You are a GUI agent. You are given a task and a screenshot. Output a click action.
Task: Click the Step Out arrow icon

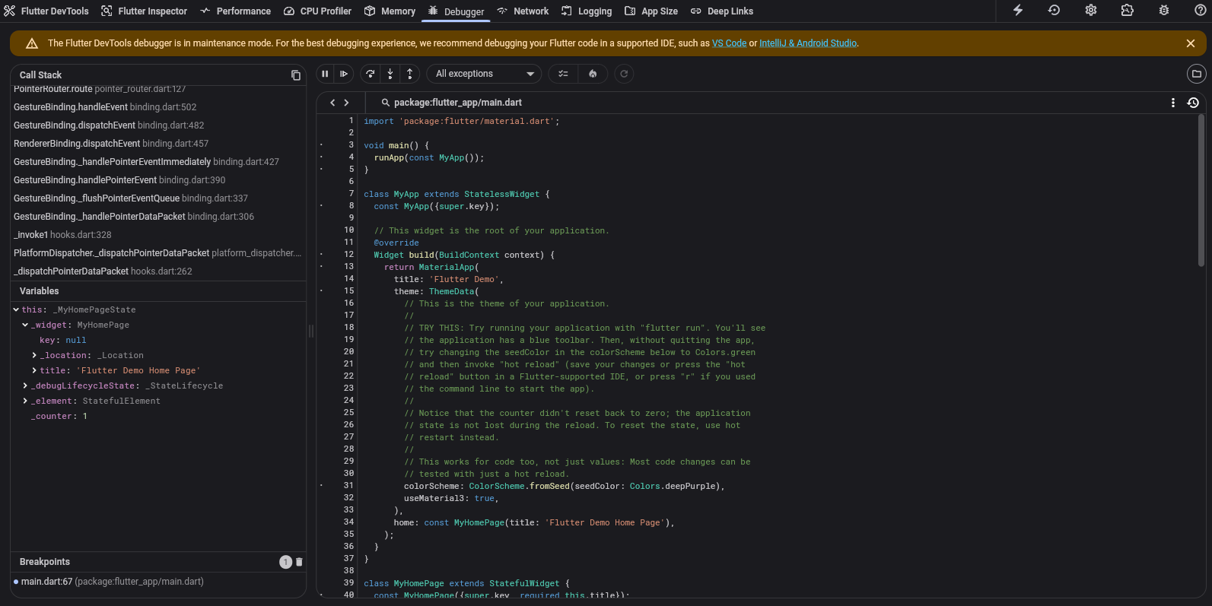tap(410, 74)
